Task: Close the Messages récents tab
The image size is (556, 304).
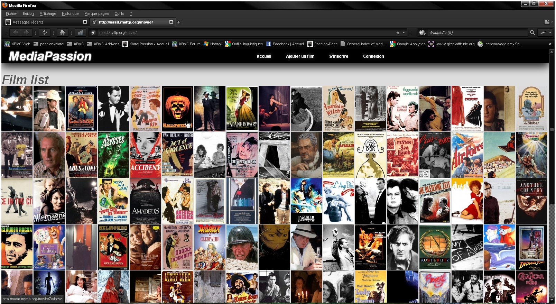Action: 85,22
